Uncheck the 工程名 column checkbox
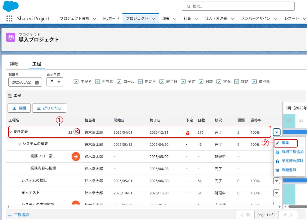Image resolution: width=307 pixels, height=220 pixels. click(x=76, y=81)
